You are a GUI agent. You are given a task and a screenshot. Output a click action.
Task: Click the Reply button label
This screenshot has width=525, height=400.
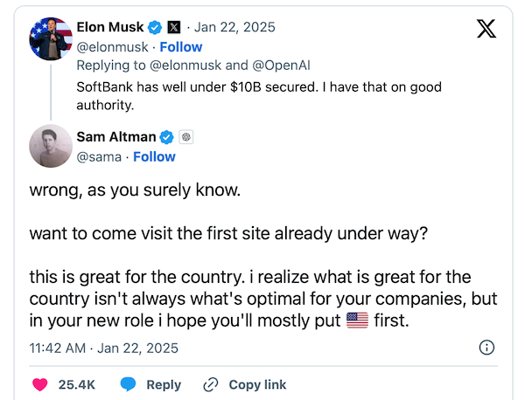[164, 385]
